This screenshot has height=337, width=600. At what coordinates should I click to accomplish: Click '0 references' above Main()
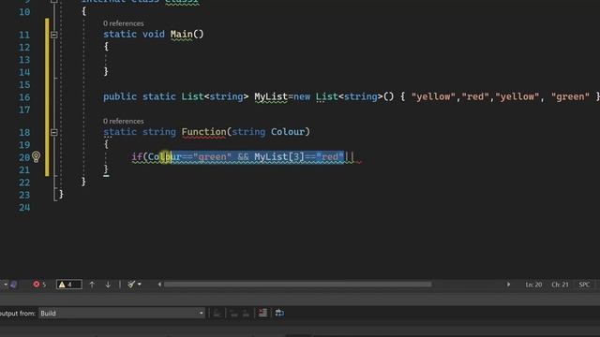tap(123, 23)
